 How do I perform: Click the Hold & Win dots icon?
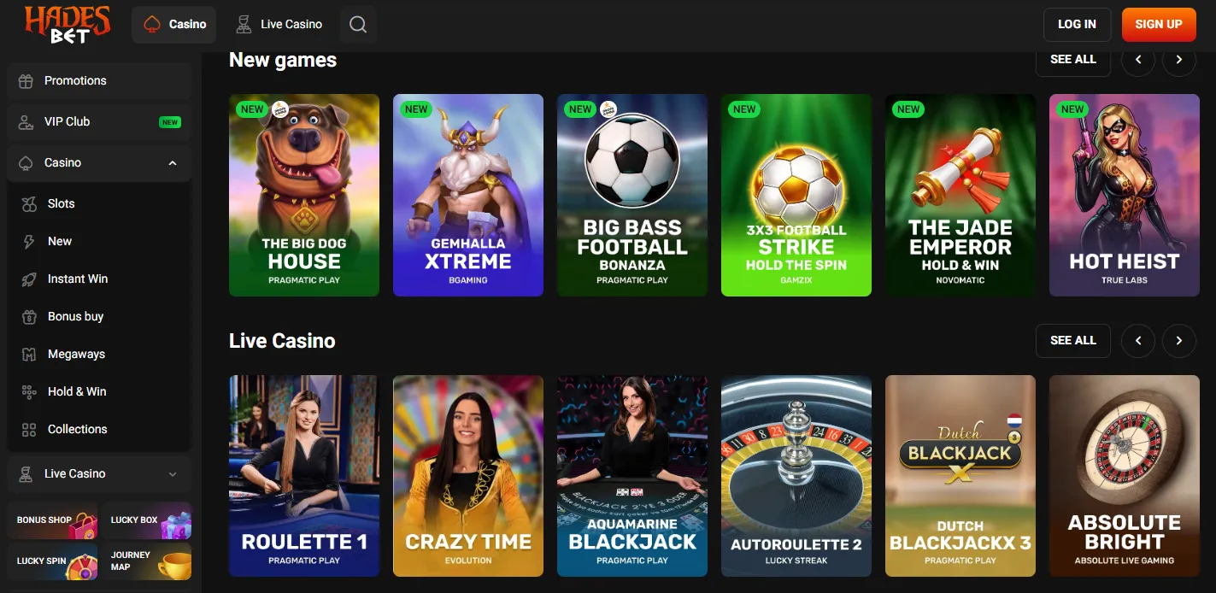pyautogui.click(x=29, y=391)
